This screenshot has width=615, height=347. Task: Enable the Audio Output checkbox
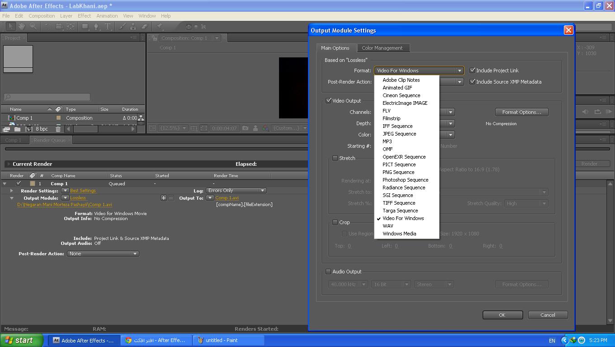328,272
